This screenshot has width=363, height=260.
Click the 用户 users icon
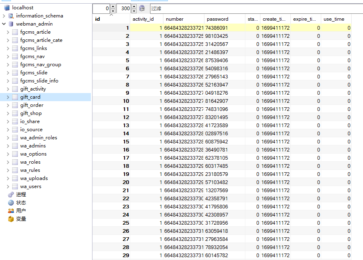point(11,210)
